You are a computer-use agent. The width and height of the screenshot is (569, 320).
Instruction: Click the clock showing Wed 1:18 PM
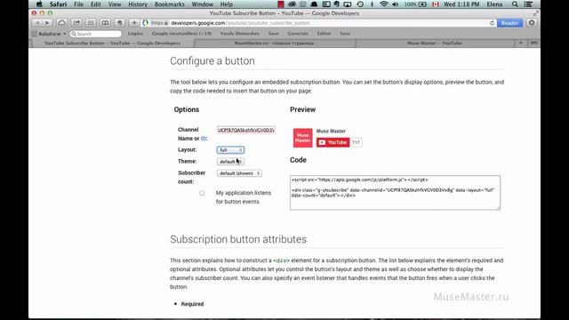click(x=461, y=4)
